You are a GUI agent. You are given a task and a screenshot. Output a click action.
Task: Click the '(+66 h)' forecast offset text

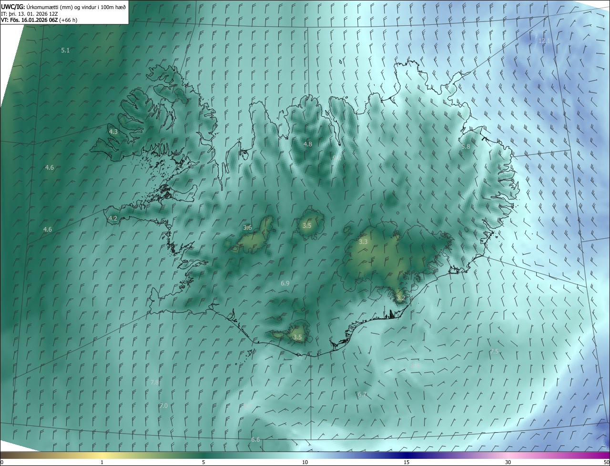(69, 20)
